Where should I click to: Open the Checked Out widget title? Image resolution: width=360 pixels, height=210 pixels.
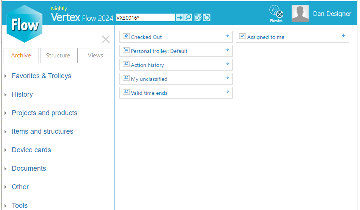pos(146,37)
